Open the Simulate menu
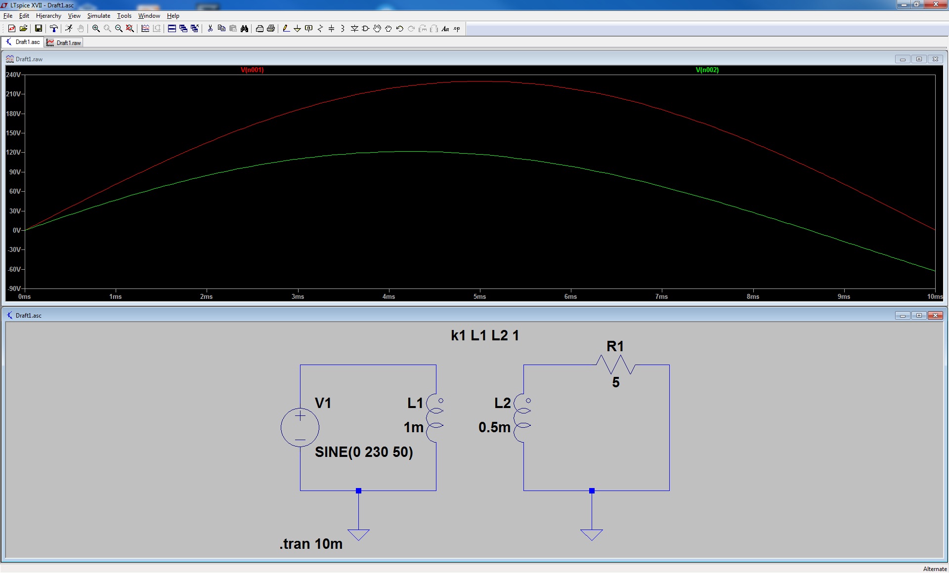 [x=99, y=16]
